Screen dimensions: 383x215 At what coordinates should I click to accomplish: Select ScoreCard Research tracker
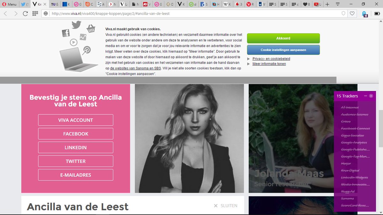(x=355, y=206)
